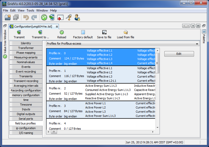Select Profibus profile number 2 row
Screen dimensions: 209x147
click(100, 92)
